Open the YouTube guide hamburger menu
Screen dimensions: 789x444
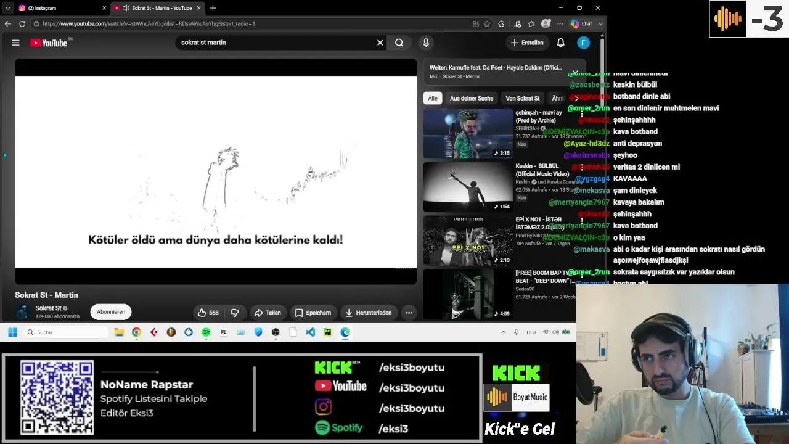pyautogui.click(x=16, y=43)
